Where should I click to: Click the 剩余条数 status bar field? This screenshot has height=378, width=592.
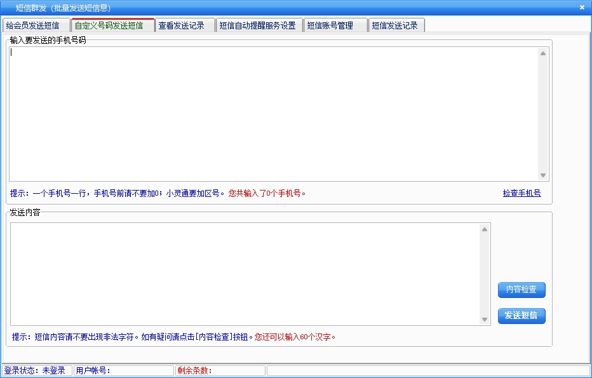click(x=220, y=370)
